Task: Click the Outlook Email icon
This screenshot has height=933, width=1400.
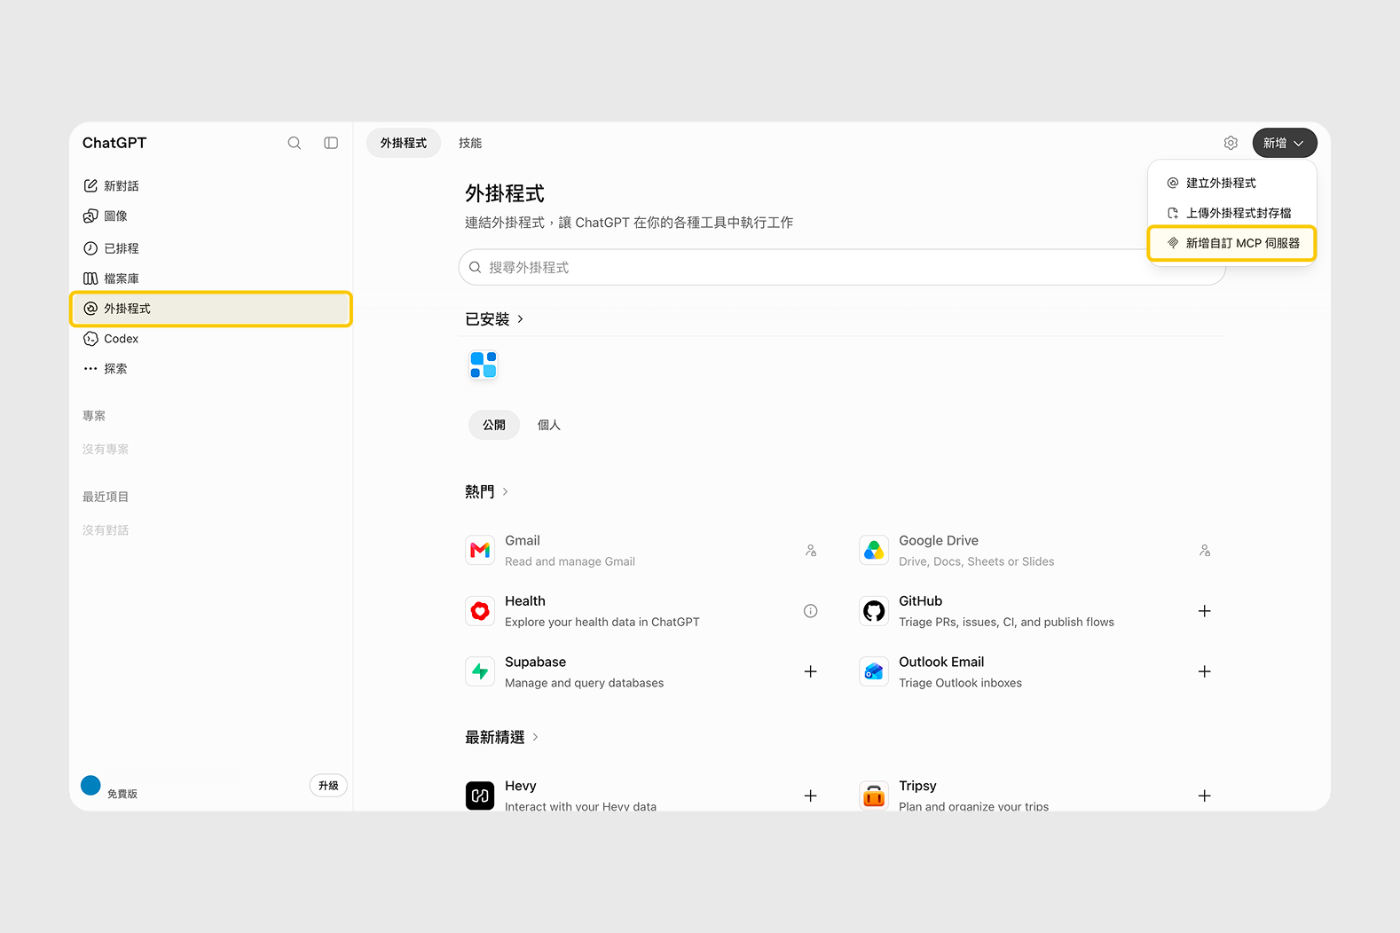Action: [874, 671]
